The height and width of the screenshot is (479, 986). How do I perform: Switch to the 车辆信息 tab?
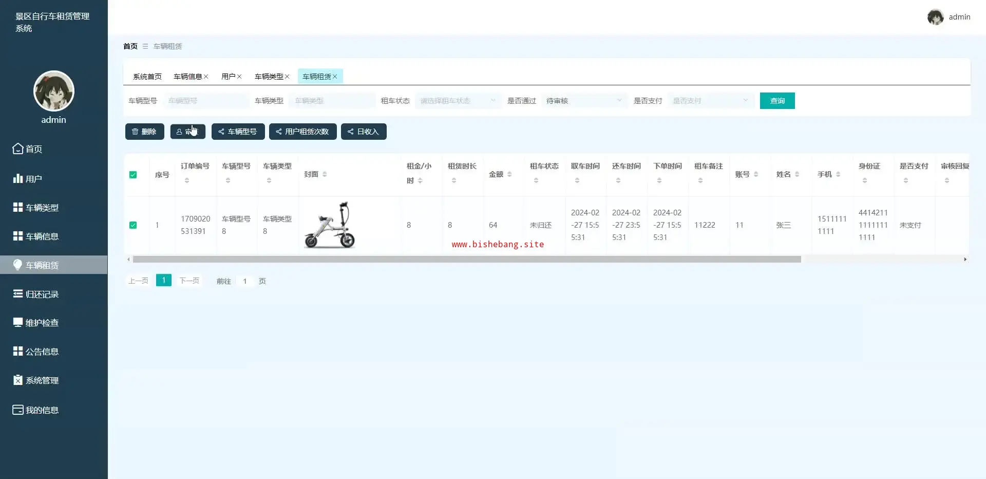tap(188, 77)
